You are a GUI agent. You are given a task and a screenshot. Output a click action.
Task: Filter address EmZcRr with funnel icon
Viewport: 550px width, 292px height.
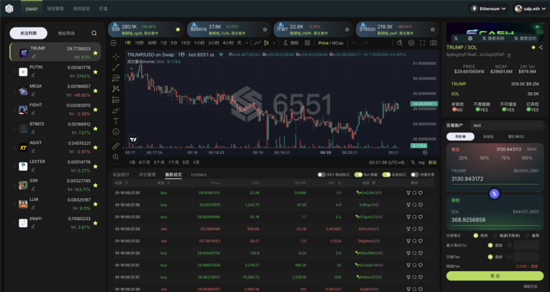[409, 192]
